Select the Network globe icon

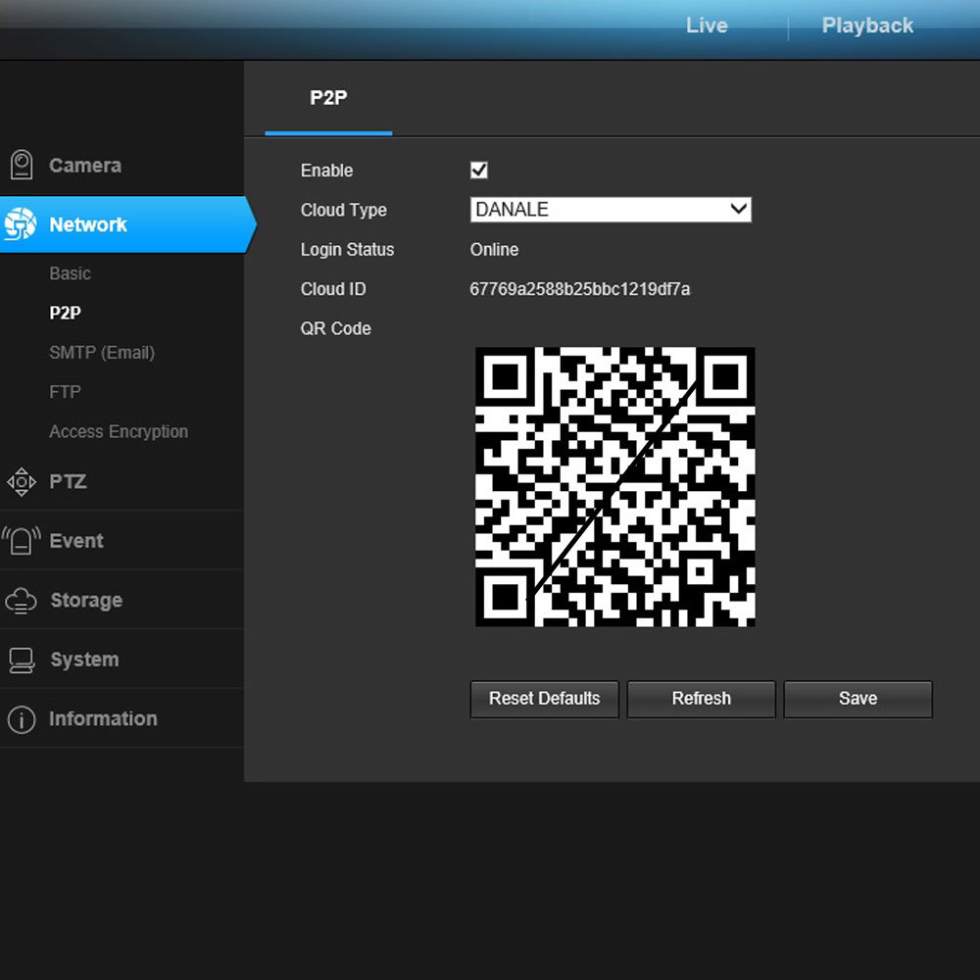[20, 223]
